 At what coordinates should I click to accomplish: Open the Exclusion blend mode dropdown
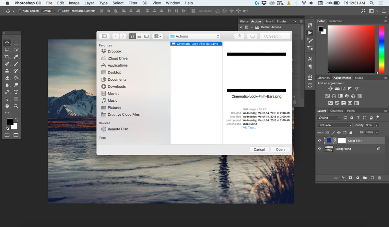[334, 125]
